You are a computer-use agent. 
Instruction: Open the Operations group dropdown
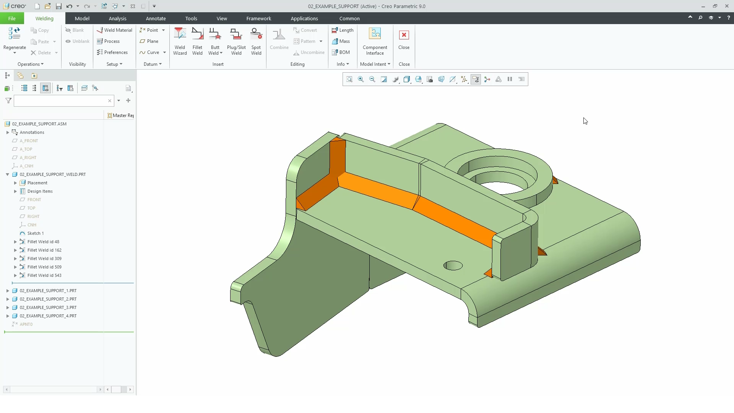[x=30, y=64]
